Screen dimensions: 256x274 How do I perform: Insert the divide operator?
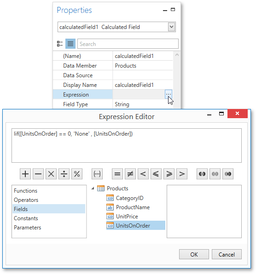tap(64, 174)
